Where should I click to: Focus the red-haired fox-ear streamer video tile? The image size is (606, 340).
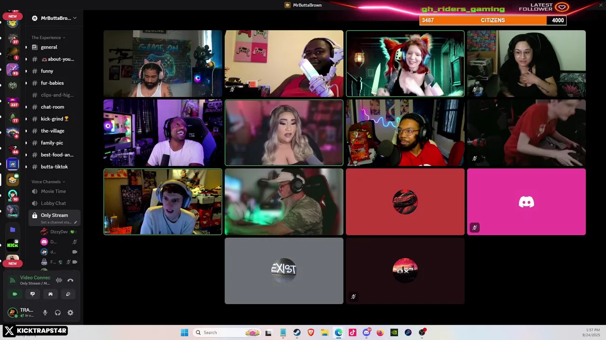[405, 63]
